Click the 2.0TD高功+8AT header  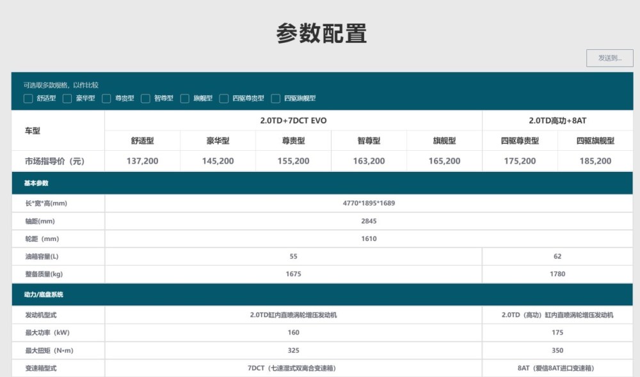557,121
